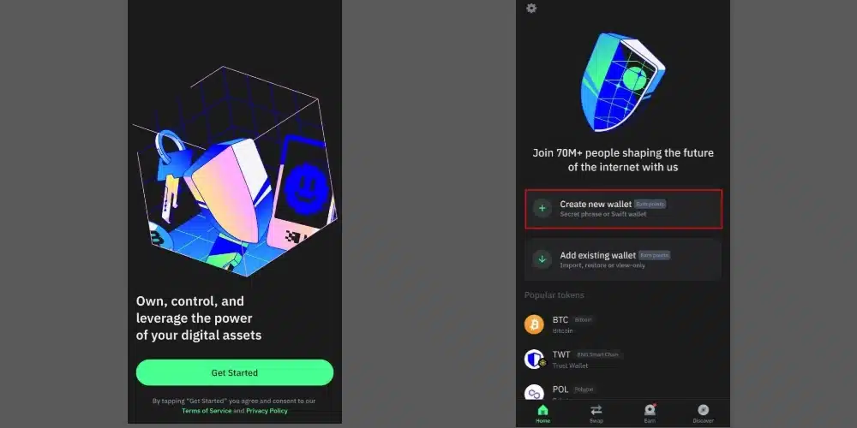Select the Trust Wallet TWT shield icon
This screenshot has height=428, width=857.
point(534,360)
